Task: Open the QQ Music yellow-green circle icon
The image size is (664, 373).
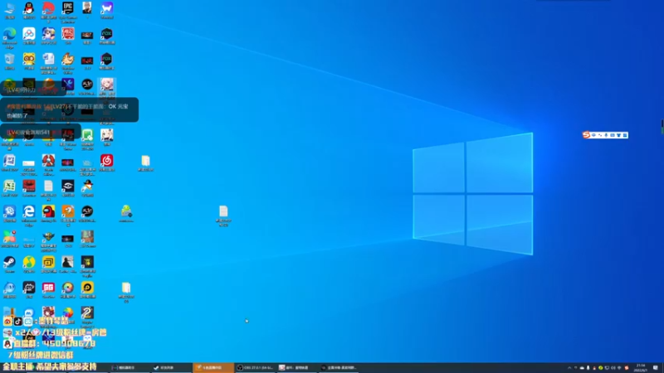Action: [x=29, y=264]
